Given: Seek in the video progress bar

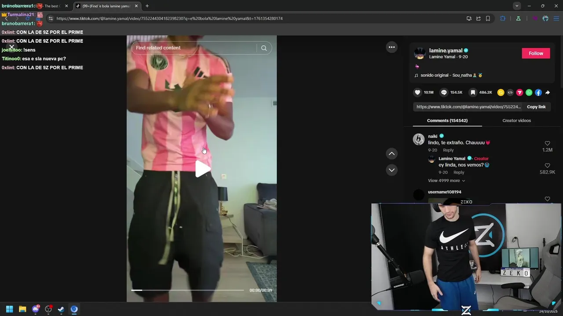Looking at the screenshot, I should point(187,290).
